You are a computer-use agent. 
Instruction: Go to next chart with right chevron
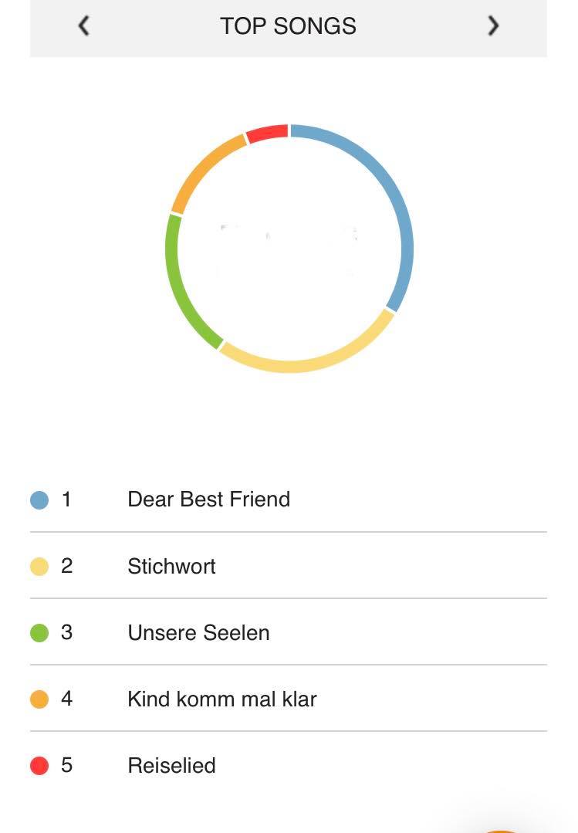[x=494, y=25]
